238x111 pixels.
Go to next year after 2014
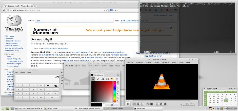[x=236, y=89]
